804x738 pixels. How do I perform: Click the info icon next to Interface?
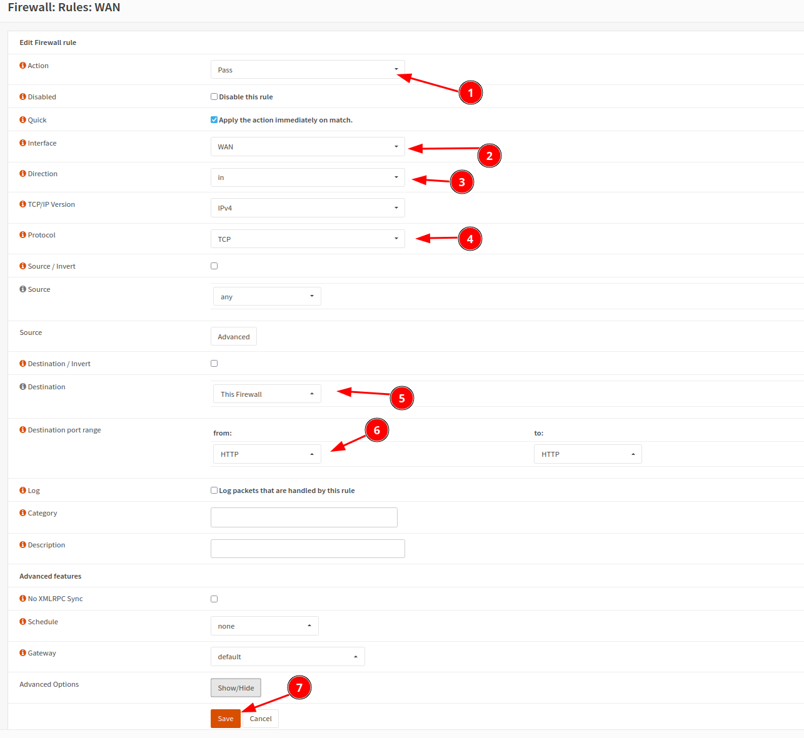pyautogui.click(x=23, y=143)
